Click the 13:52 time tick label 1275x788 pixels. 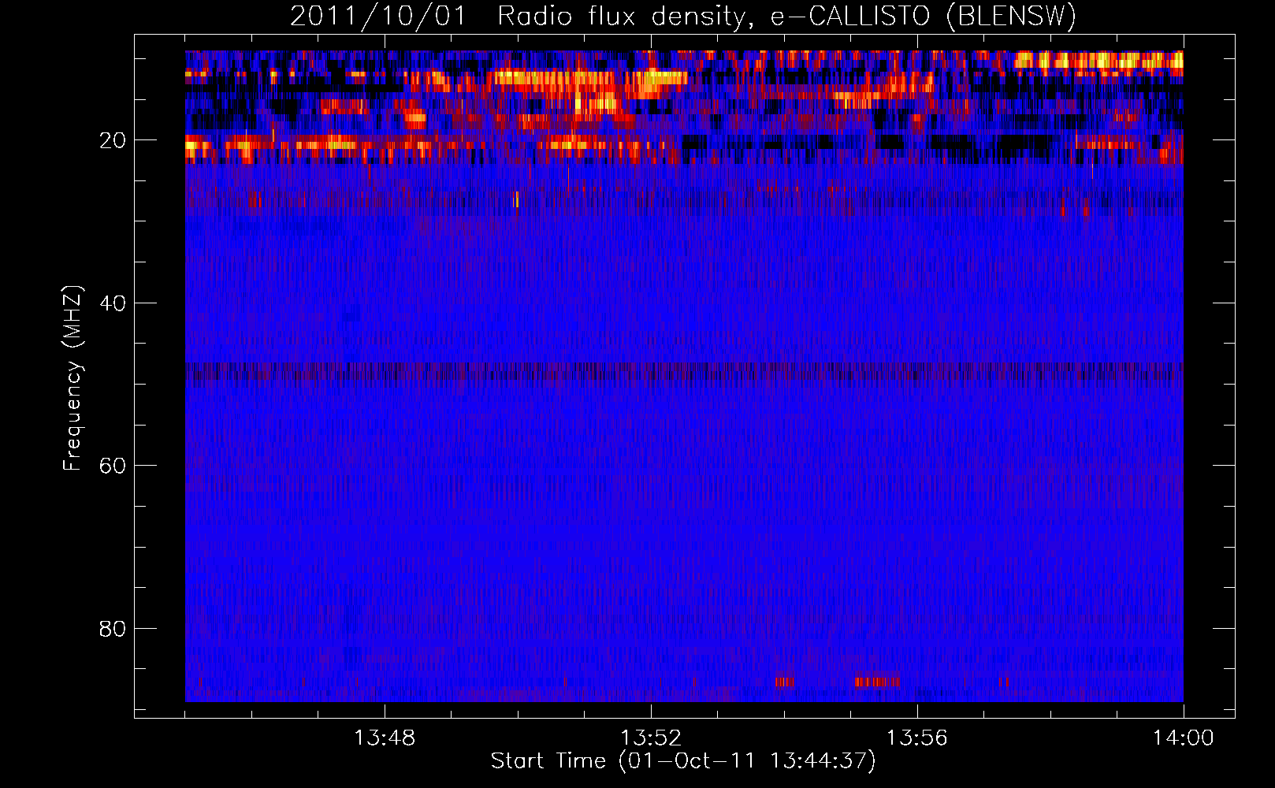point(651,738)
